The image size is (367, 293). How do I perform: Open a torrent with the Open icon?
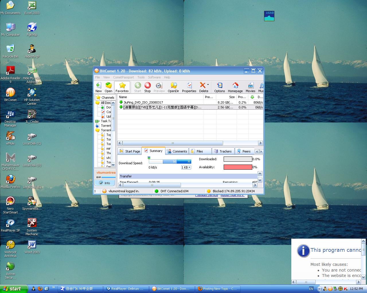108,87
